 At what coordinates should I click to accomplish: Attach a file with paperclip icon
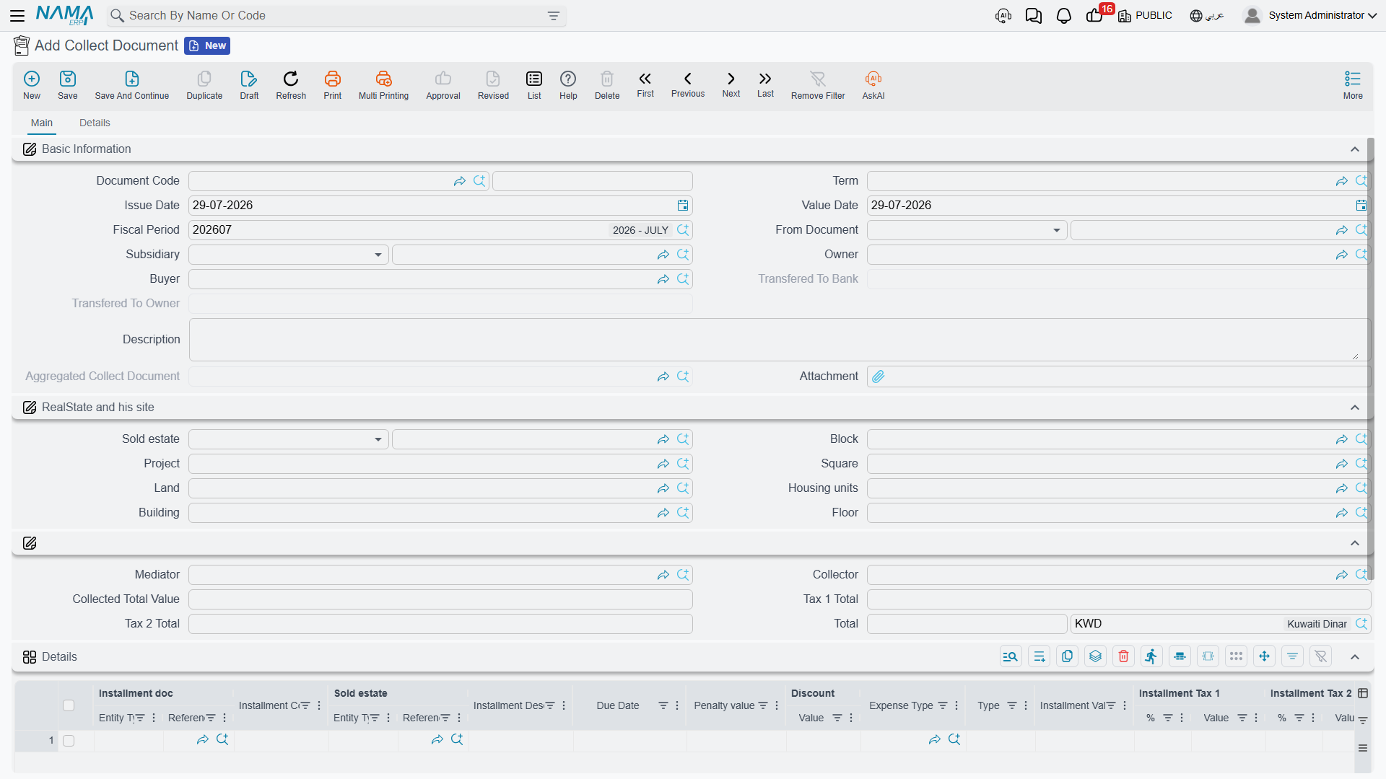(x=878, y=377)
